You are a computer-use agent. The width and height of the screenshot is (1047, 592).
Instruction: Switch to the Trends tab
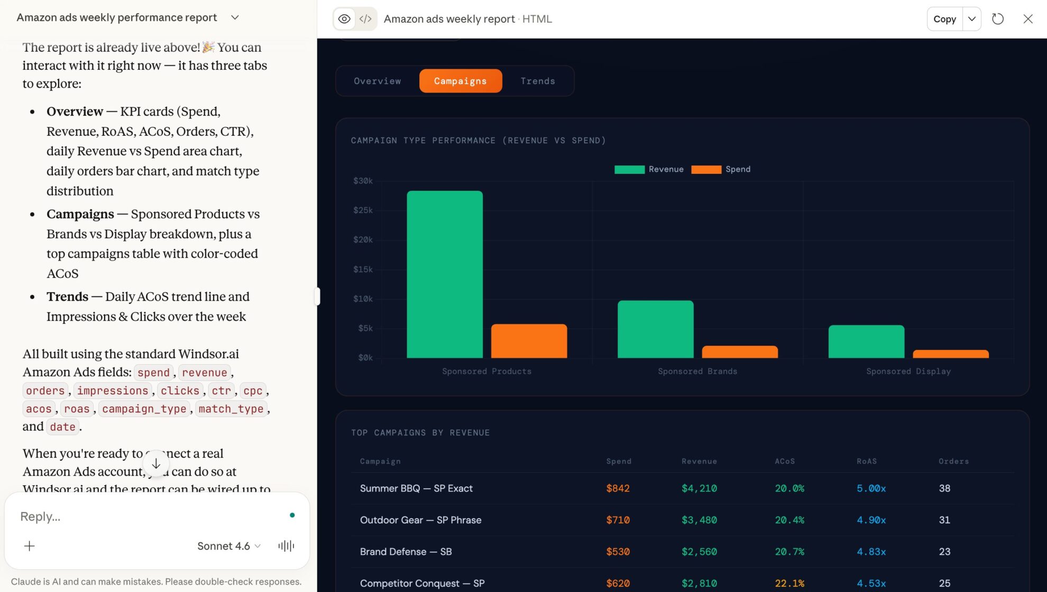pyautogui.click(x=538, y=81)
